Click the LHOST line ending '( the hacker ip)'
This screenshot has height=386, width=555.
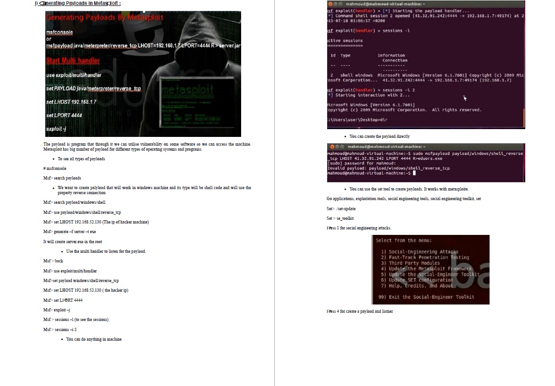click(x=86, y=290)
